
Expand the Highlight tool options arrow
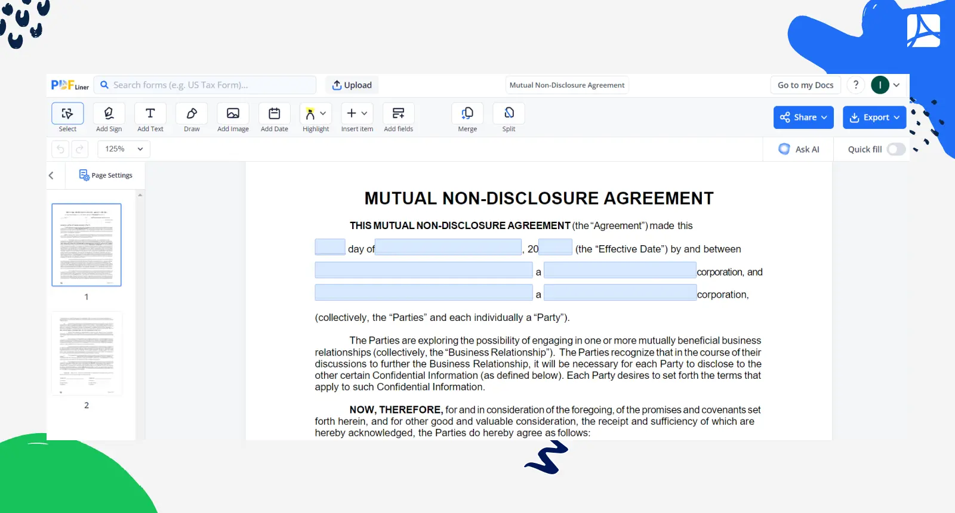click(x=323, y=113)
